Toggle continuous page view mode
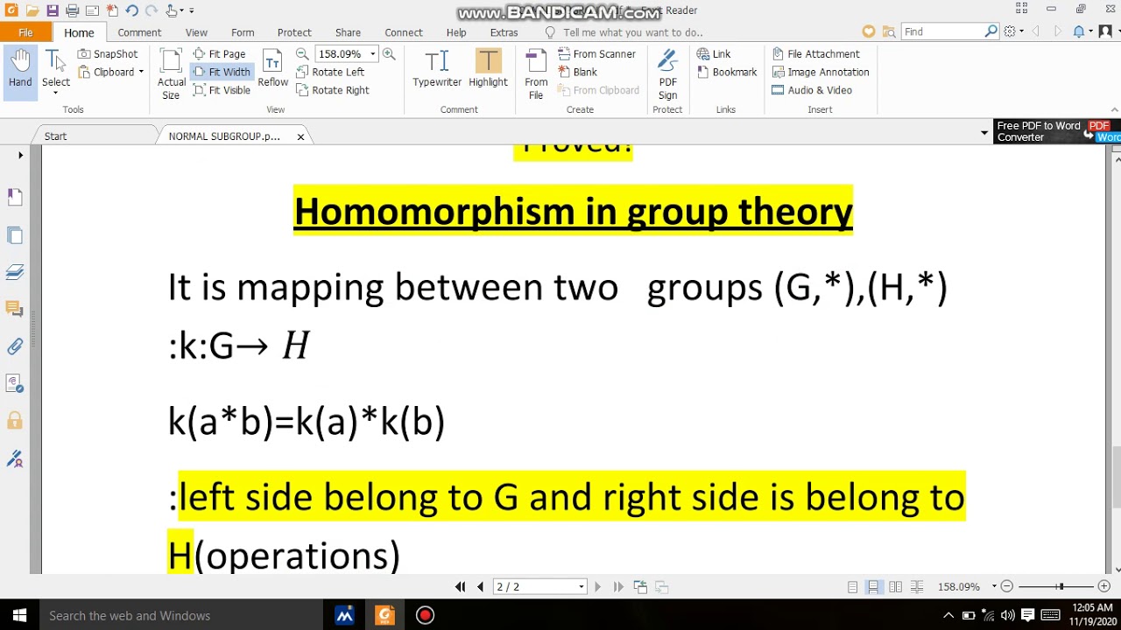The width and height of the screenshot is (1121, 630). point(873,587)
